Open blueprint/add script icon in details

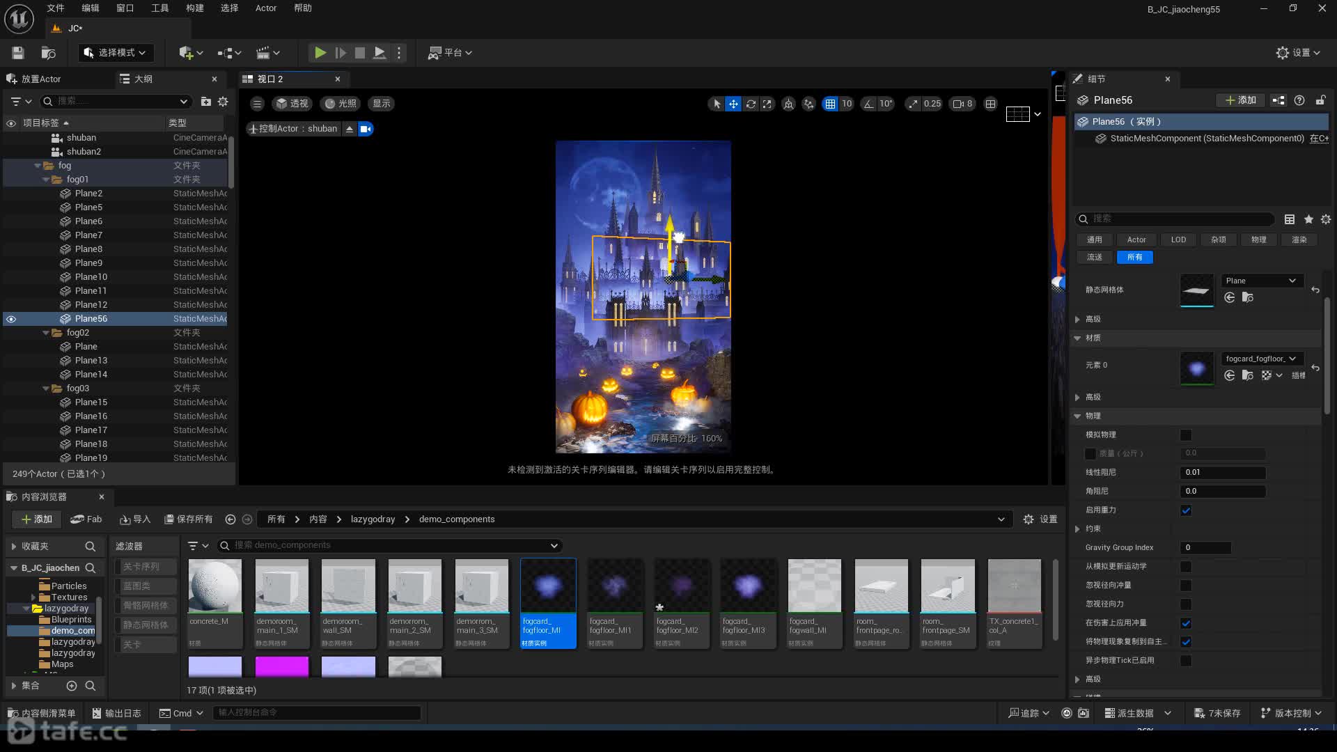1279,100
